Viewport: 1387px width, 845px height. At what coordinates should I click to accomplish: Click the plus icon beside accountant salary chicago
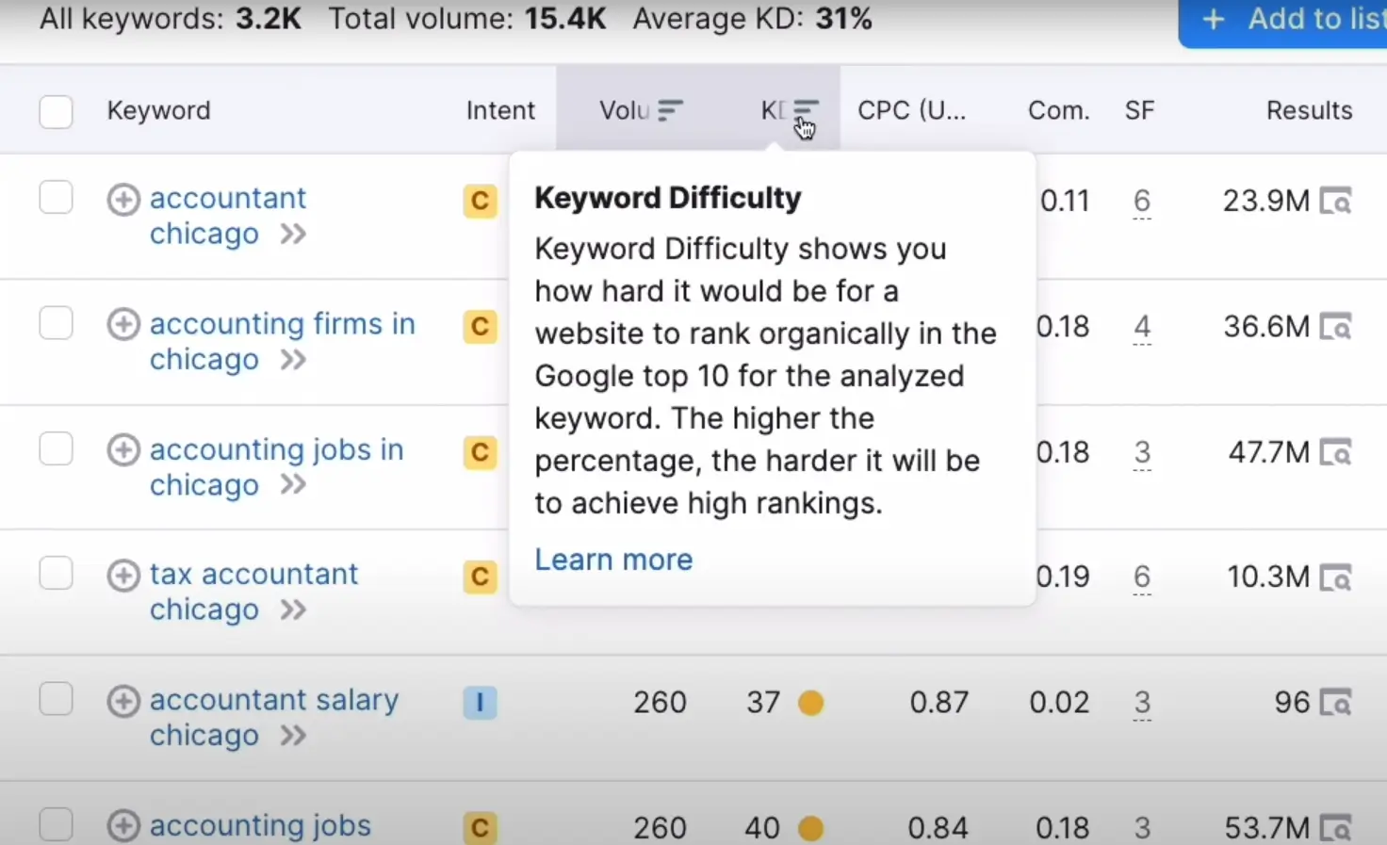coord(123,701)
